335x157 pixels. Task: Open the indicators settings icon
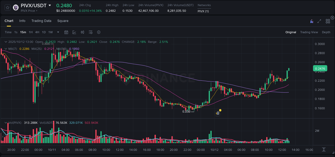point(90,32)
